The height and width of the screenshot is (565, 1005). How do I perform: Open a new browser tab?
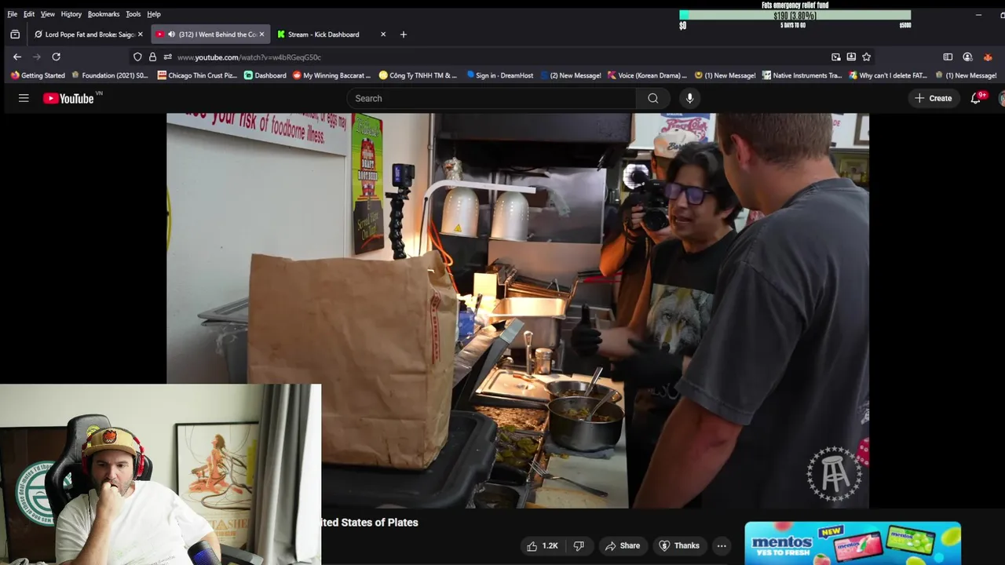click(x=404, y=35)
